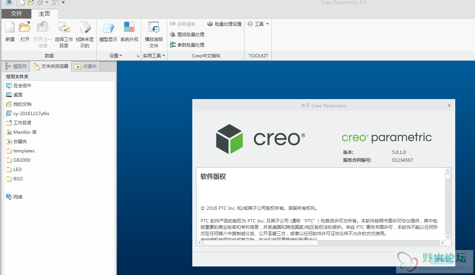
Task: Select the 主页 ribbon tab
Action: point(44,13)
